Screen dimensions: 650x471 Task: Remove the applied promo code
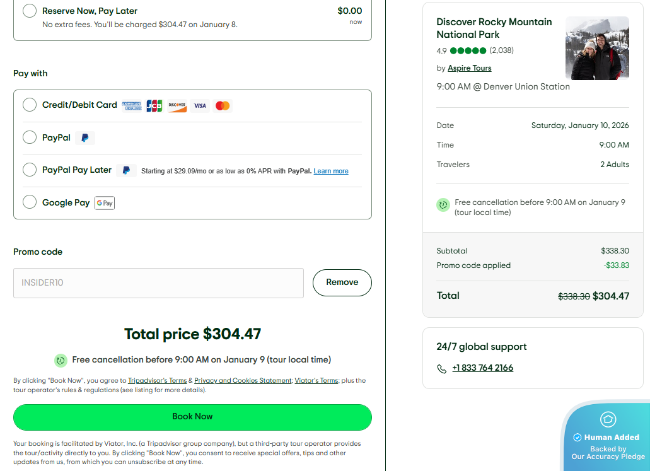pos(342,282)
